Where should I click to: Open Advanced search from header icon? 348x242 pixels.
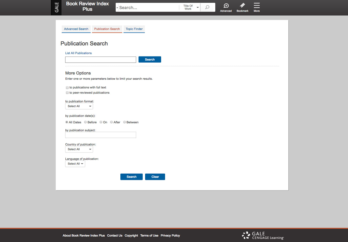226,7
